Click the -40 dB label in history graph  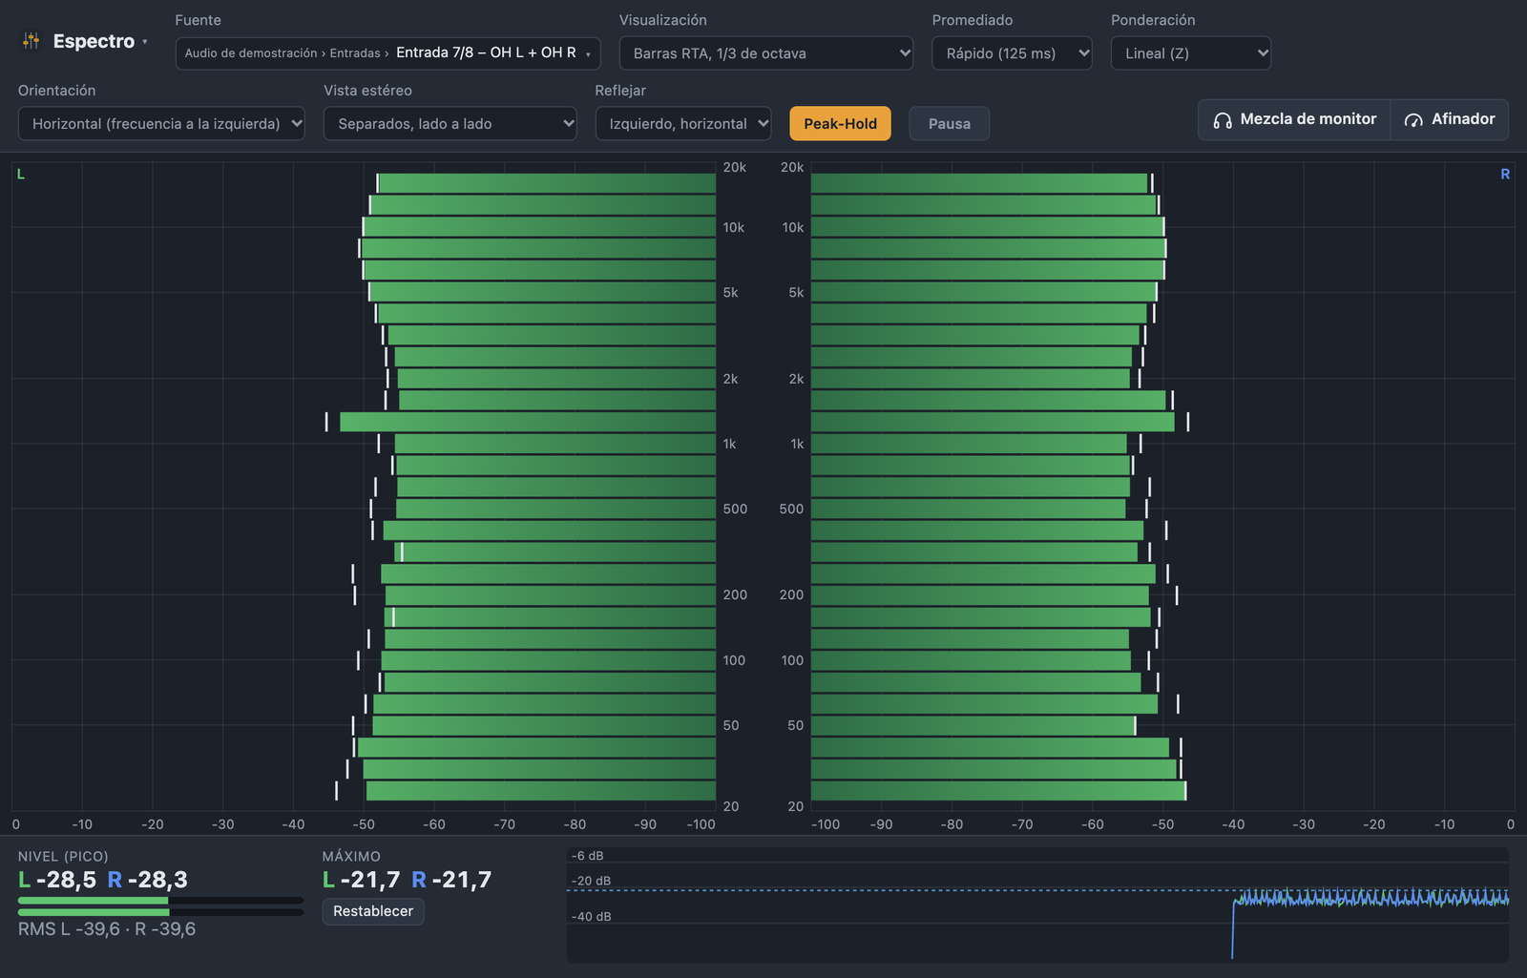pyautogui.click(x=591, y=917)
